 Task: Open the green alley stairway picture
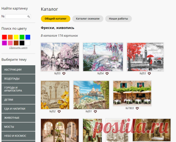click(93, 131)
